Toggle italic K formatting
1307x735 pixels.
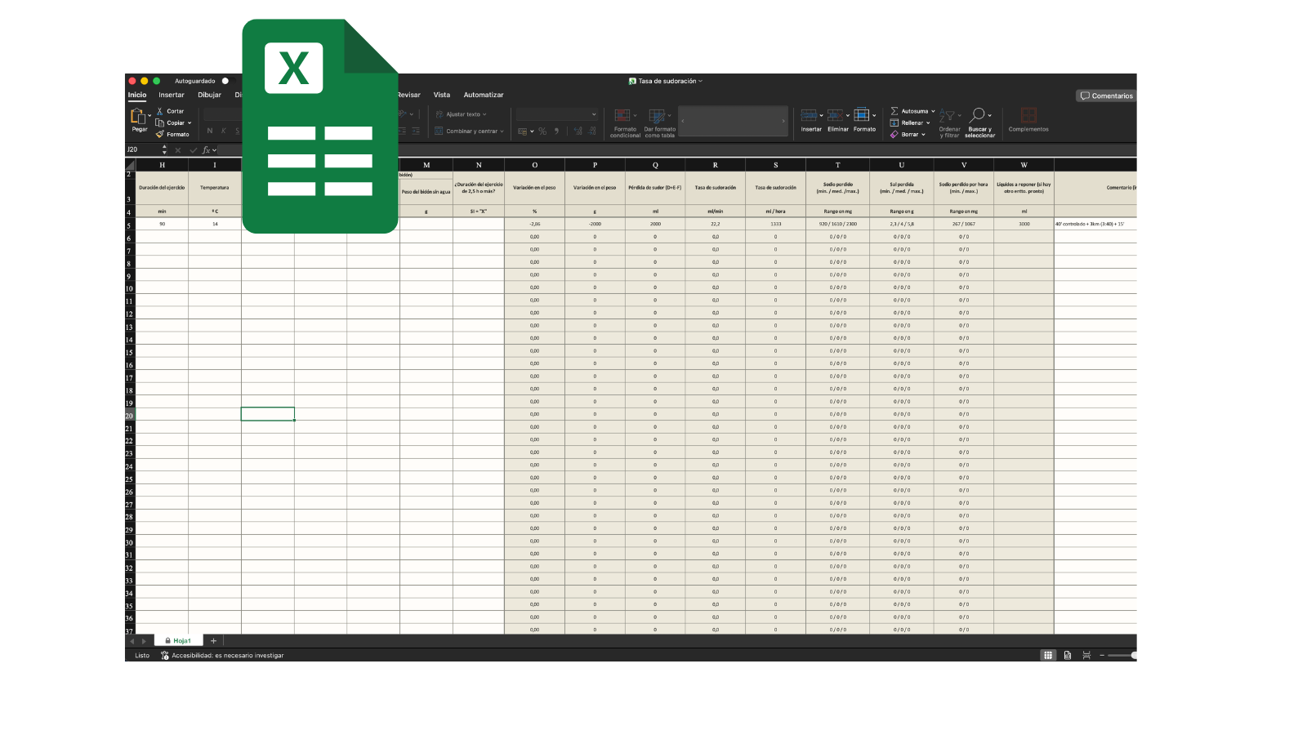point(223,131)
